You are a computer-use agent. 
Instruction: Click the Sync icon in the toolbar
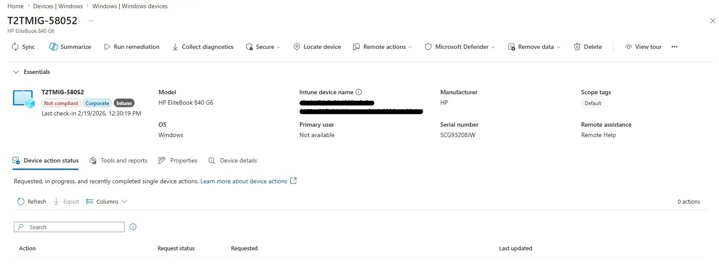click(15, 47)
